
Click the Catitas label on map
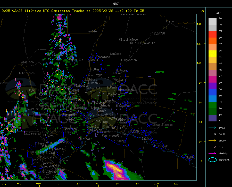pos(147,139)
